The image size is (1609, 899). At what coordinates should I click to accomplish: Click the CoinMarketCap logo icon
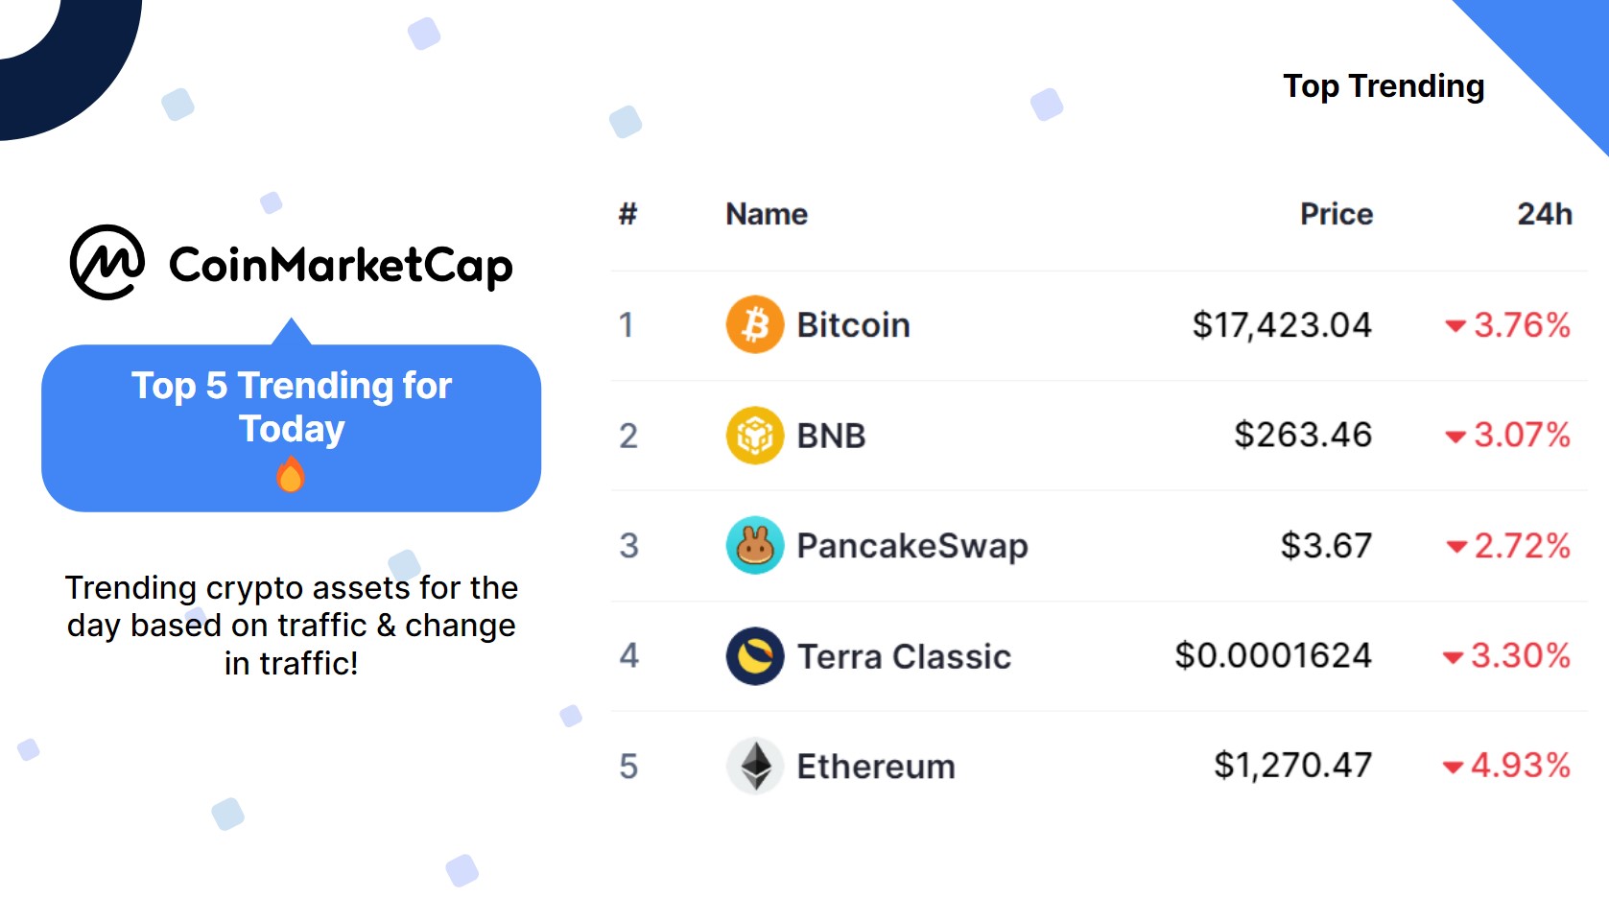[x=107, y=263]
